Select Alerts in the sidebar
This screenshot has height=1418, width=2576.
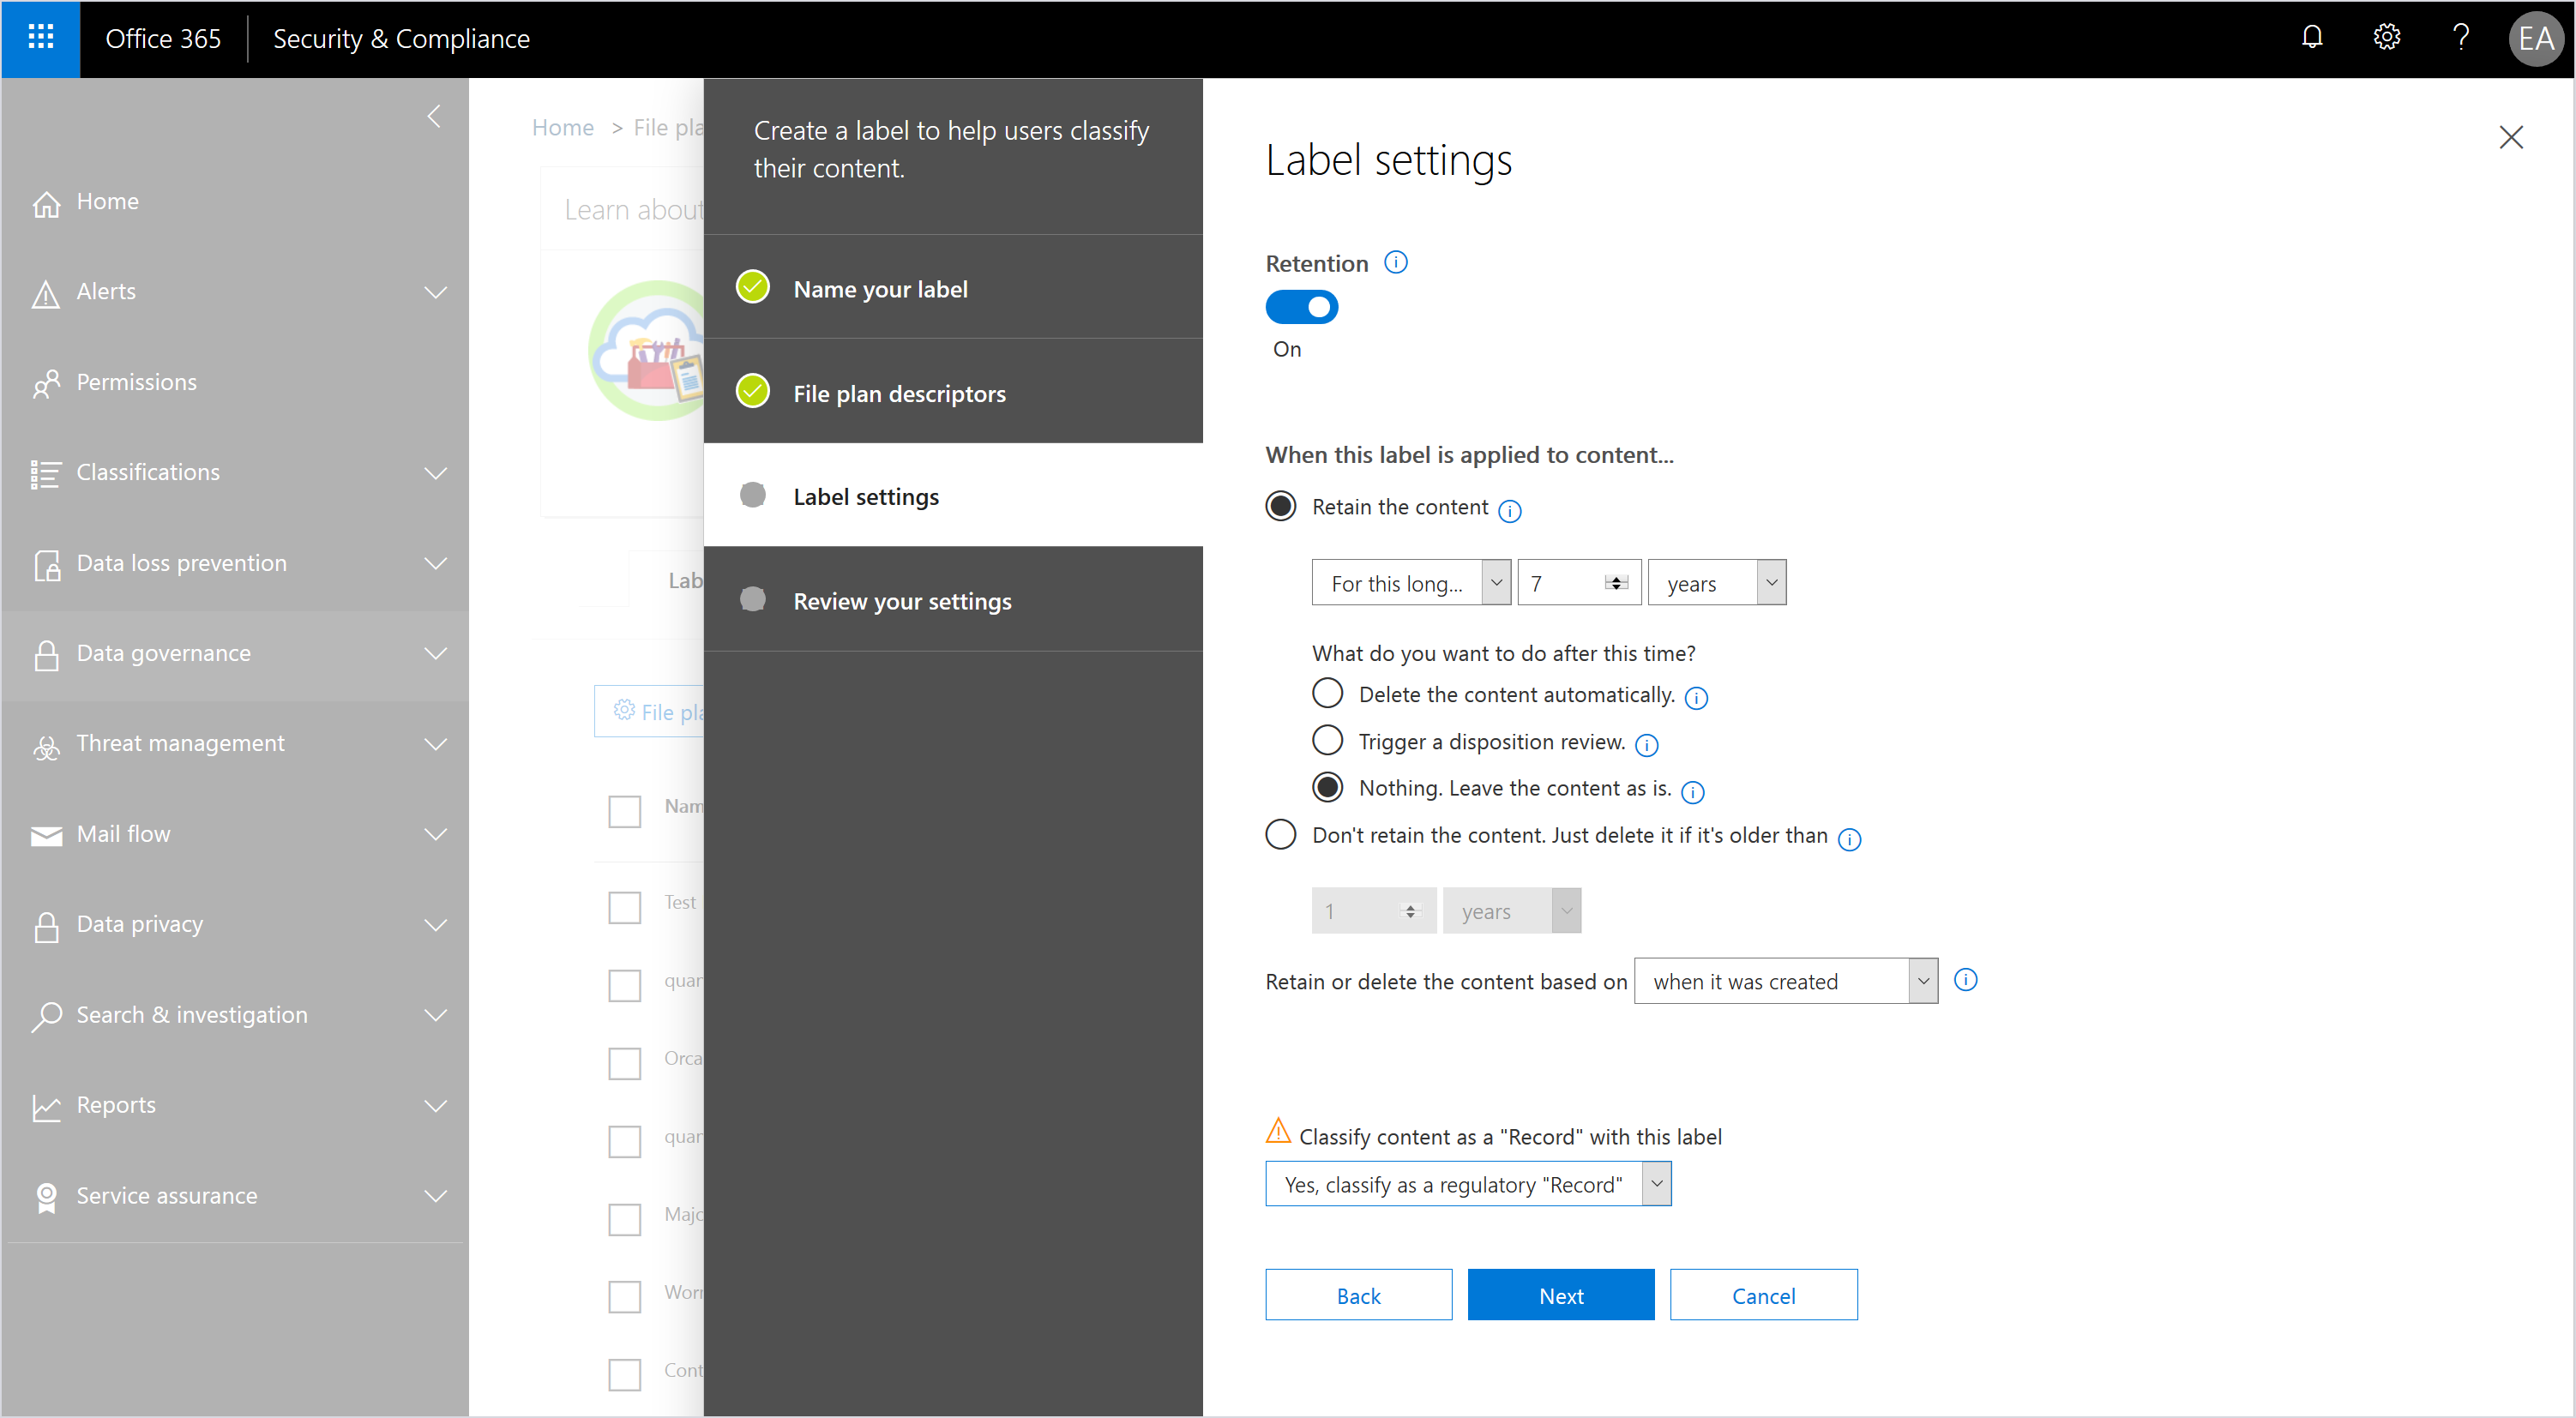pos(107,291)
